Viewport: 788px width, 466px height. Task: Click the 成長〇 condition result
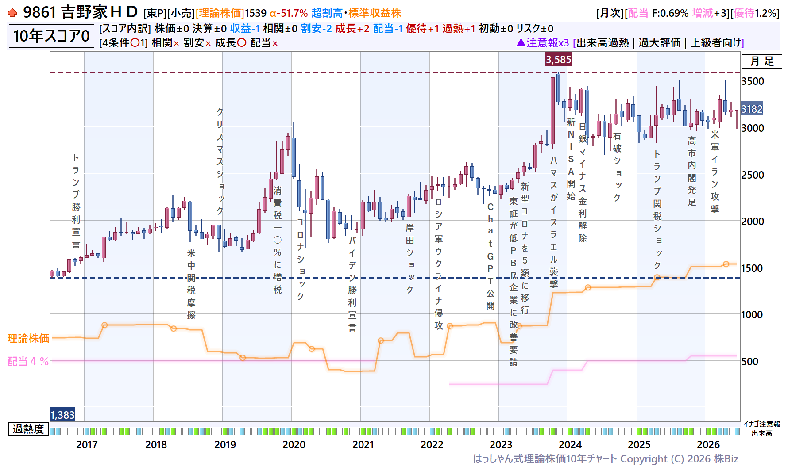coord(231,43)
